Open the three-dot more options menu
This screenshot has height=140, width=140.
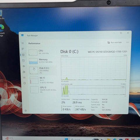127,42
